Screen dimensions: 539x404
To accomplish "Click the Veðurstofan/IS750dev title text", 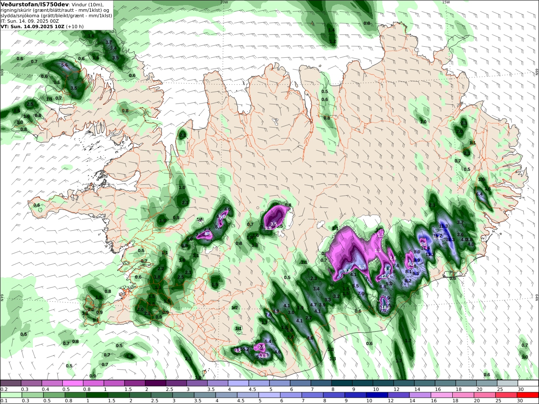I will (x=34, y=4).
